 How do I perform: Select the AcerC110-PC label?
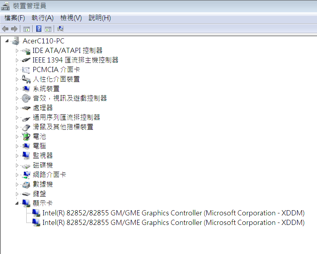(x=43, y=41)
